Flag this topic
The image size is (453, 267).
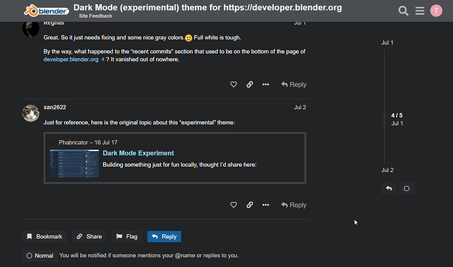[x=127, y=236]
